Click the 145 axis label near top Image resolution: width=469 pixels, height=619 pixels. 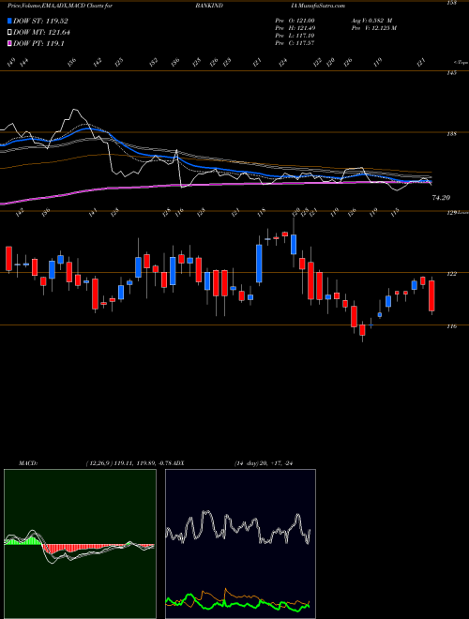point(452,73)
